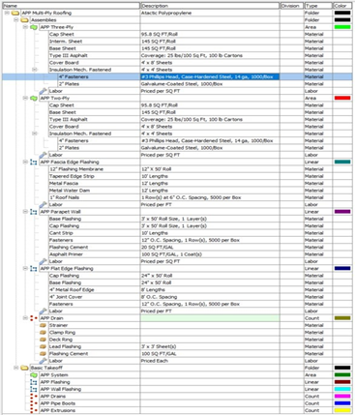Sort by the Type column header
Screen dimensions: 355x415
tap(318, 6)
